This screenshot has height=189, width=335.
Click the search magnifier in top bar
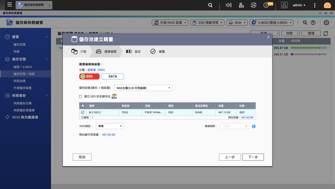pos(210,5)
